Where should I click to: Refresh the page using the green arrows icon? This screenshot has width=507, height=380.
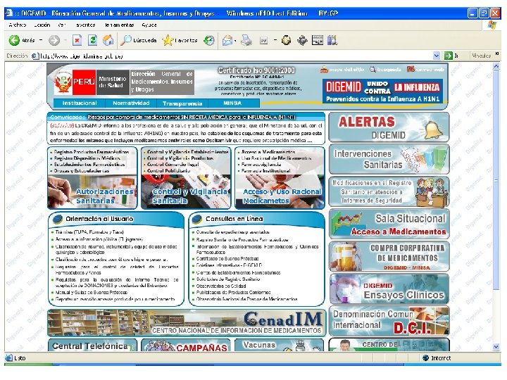[92, 40]
